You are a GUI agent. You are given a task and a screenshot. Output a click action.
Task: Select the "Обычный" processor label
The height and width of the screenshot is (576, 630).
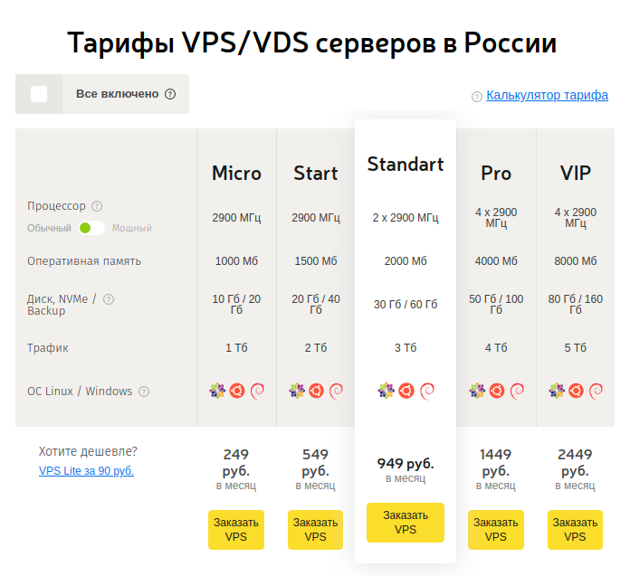click(x=49, y=228)
